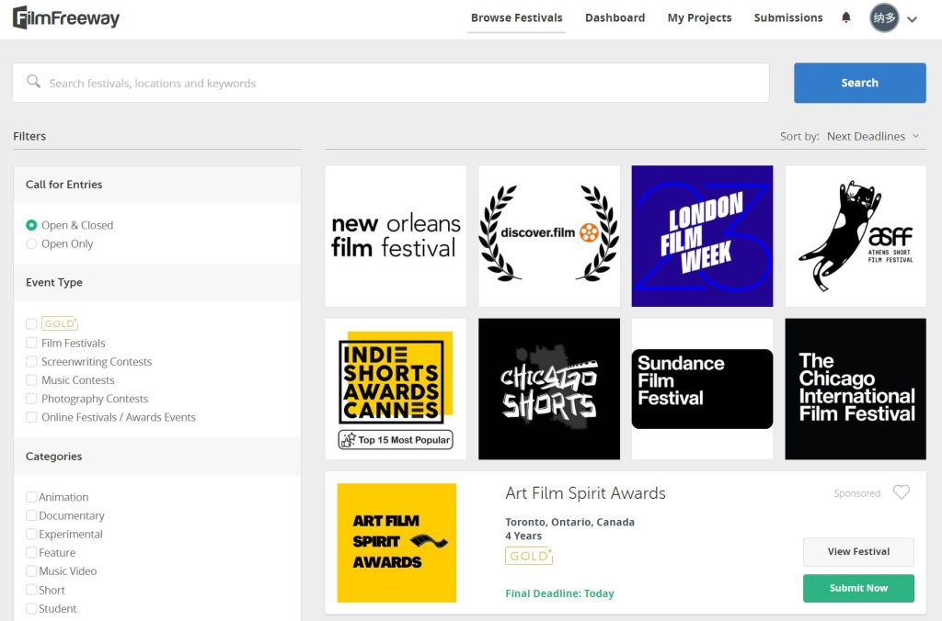Open Art Film Spirit Awards title link
The height and width of the screenshot is (621, 942).
(585, 493)
